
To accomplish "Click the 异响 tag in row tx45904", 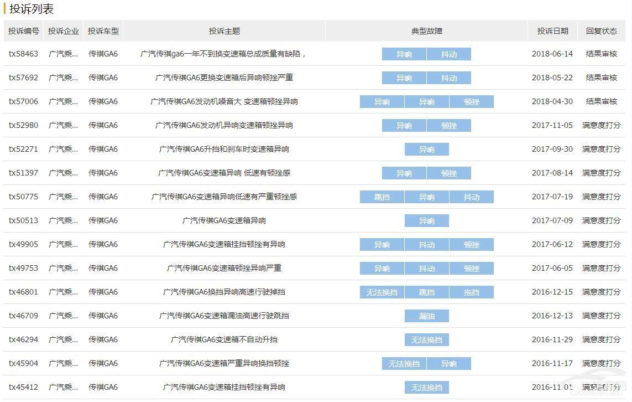I will (x=449, y=364).
